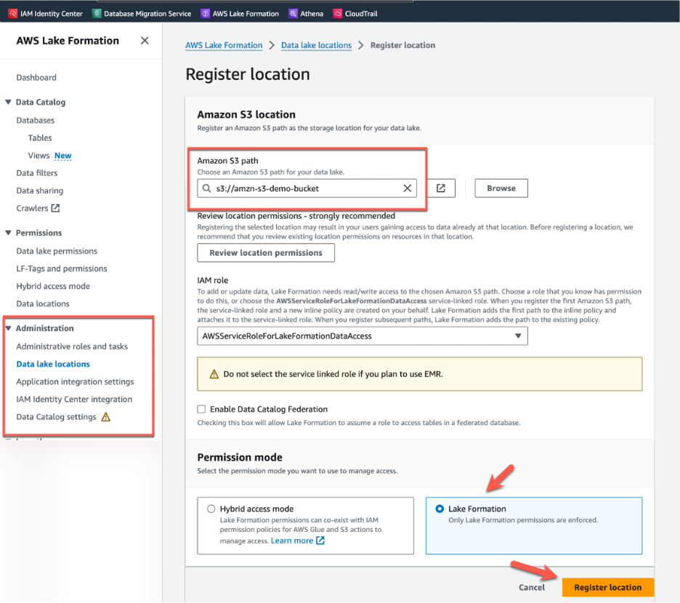Open Crawlers in sidebar
The image size is (680, 603).
[32, 209]
